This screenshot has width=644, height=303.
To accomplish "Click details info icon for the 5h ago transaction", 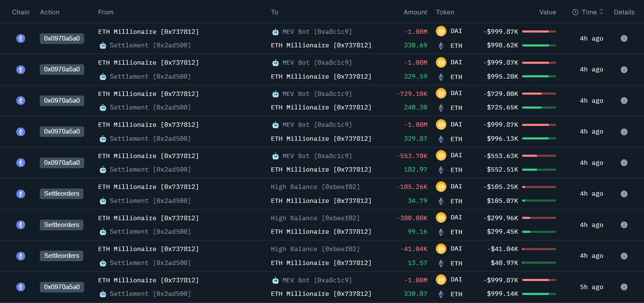I will click(x=624, y=287).
